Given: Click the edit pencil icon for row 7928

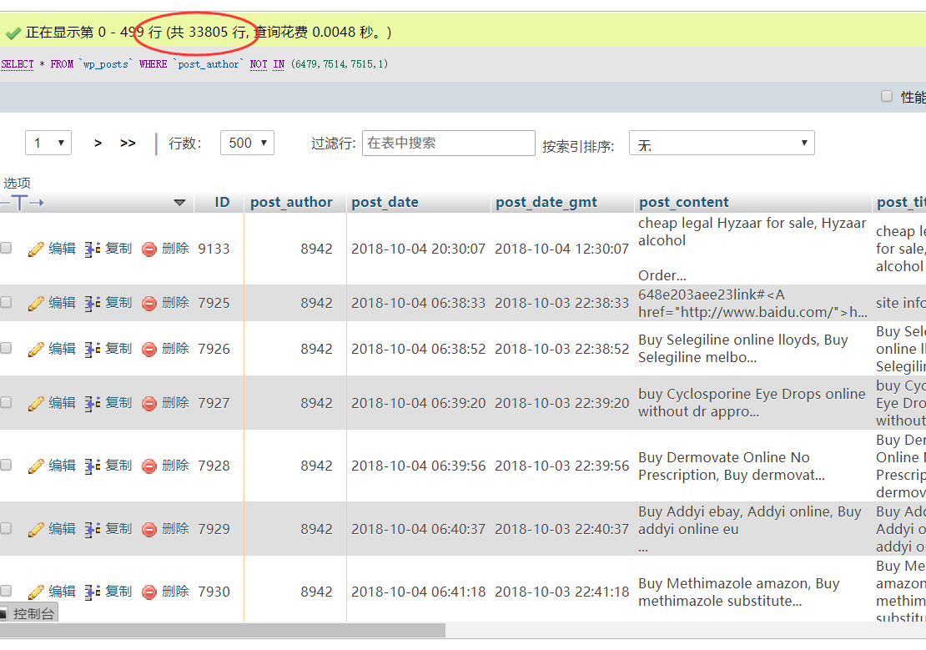Looking at the screenshot, I should 36,466.
